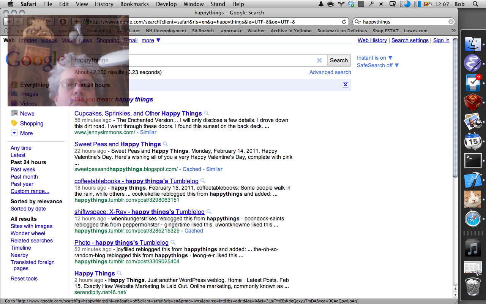486x304 pixels.
Task: Click the Safari compass icon in Dock
Action: coord(473,219)
